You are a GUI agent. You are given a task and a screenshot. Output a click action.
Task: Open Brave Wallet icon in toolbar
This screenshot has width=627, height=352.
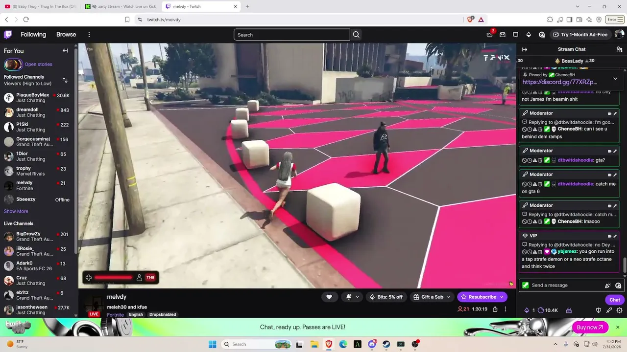pos(579,20)
